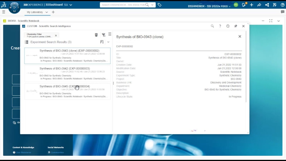Screen dimensions: 286x161
Task: Click the Scientific Notebook source value
Action: 231,72
